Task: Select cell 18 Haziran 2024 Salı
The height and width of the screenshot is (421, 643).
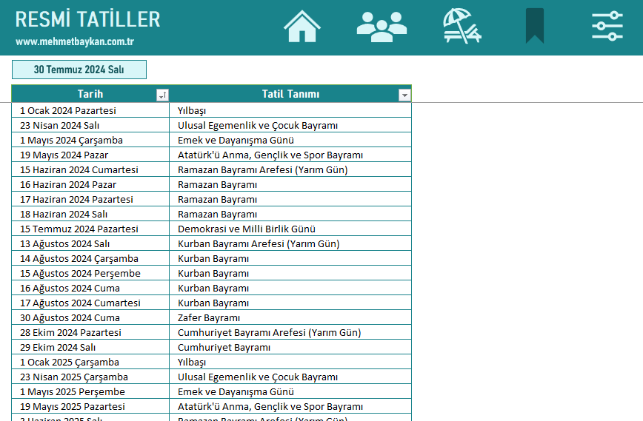Action: [90, 213]
